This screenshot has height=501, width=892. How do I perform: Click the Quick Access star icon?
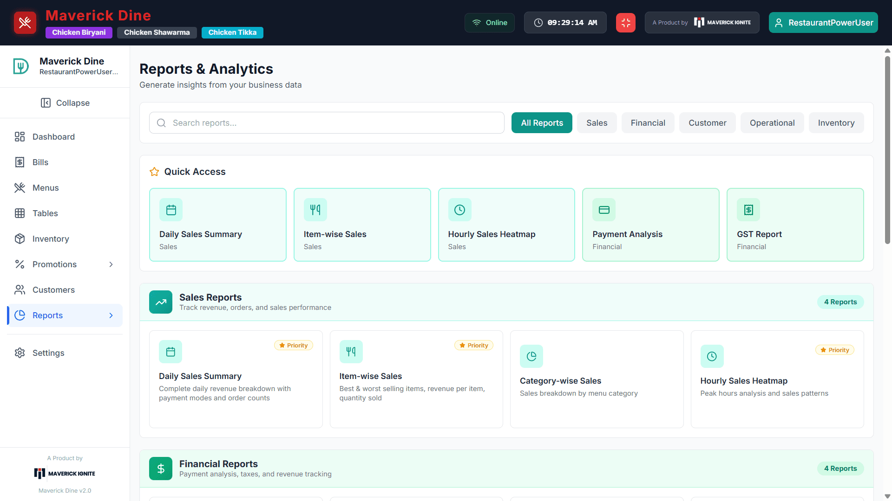pyautogui.click(x=154, y=172)
